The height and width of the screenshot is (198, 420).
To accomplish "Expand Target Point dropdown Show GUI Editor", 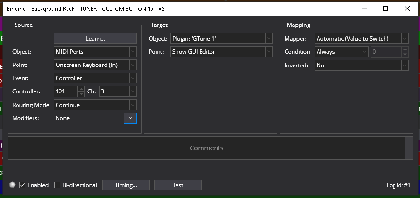I will pyautogui.click(x=221, y=51).
